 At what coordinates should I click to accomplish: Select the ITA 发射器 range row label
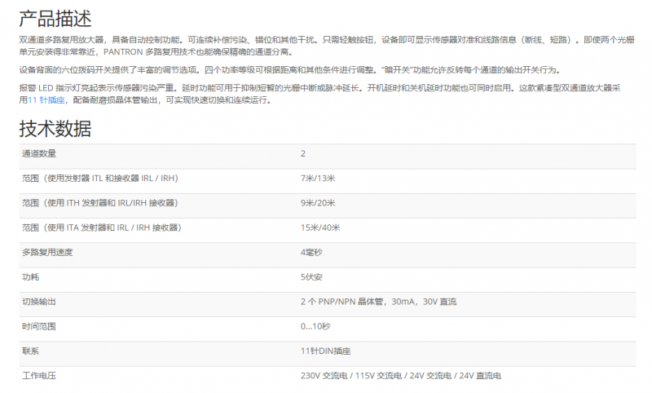pos(101,227)
